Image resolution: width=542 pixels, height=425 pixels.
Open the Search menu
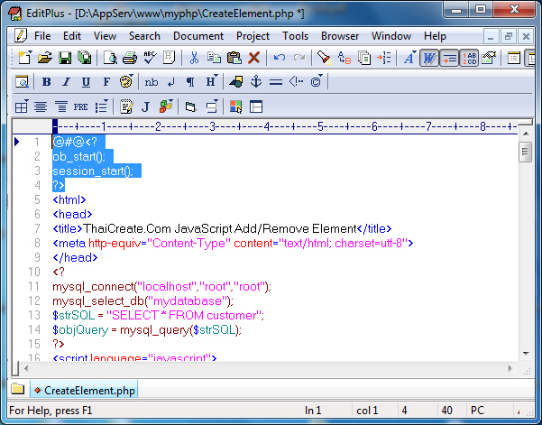coord(144,36)
